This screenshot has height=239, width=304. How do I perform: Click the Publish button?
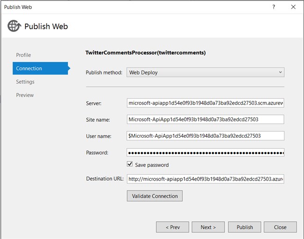245,227
